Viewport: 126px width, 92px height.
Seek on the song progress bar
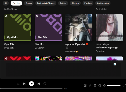point(31,88)
